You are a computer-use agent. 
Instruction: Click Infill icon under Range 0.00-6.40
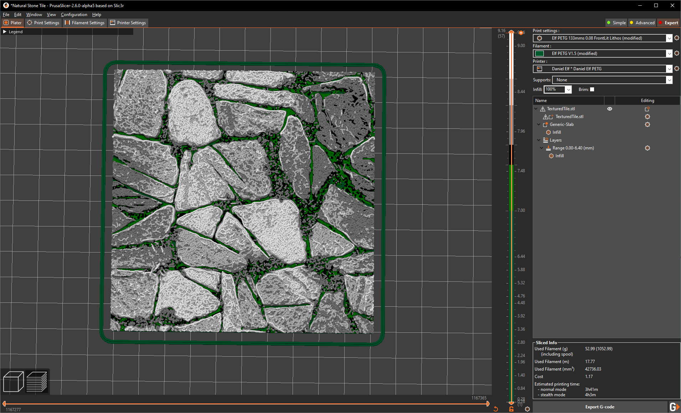[551, 156]
